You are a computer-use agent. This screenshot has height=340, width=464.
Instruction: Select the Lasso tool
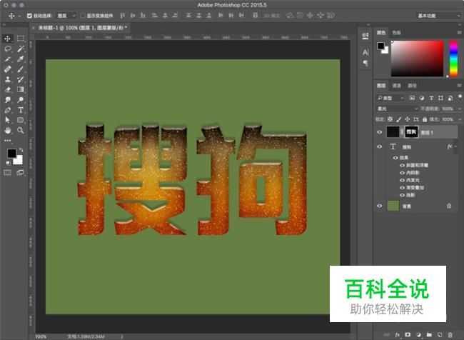click(x=8, y=49)
